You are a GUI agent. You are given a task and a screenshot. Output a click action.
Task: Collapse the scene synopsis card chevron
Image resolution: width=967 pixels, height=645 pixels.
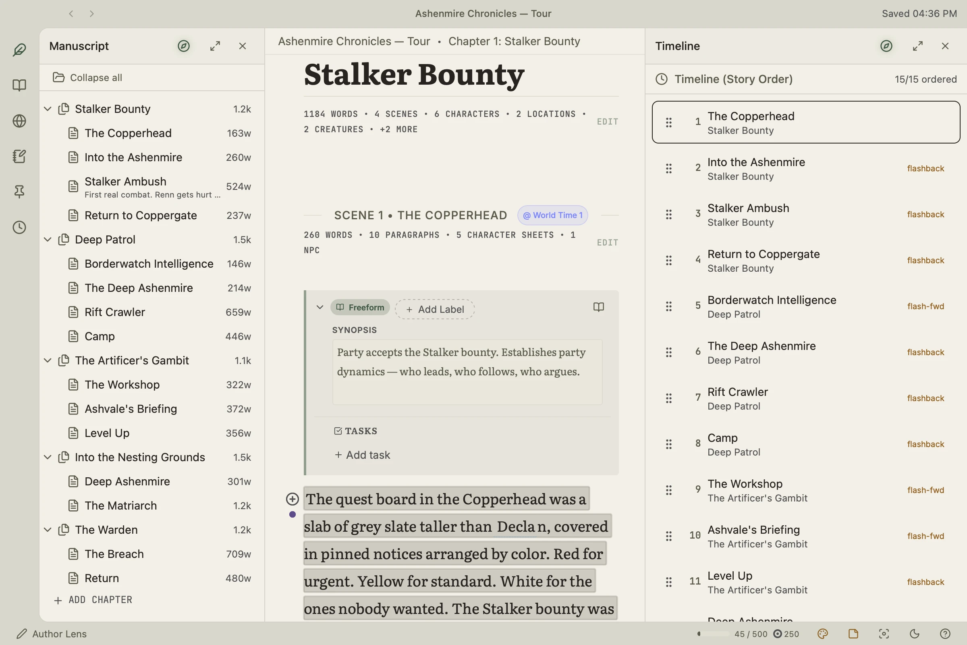[x=320, y=307]
